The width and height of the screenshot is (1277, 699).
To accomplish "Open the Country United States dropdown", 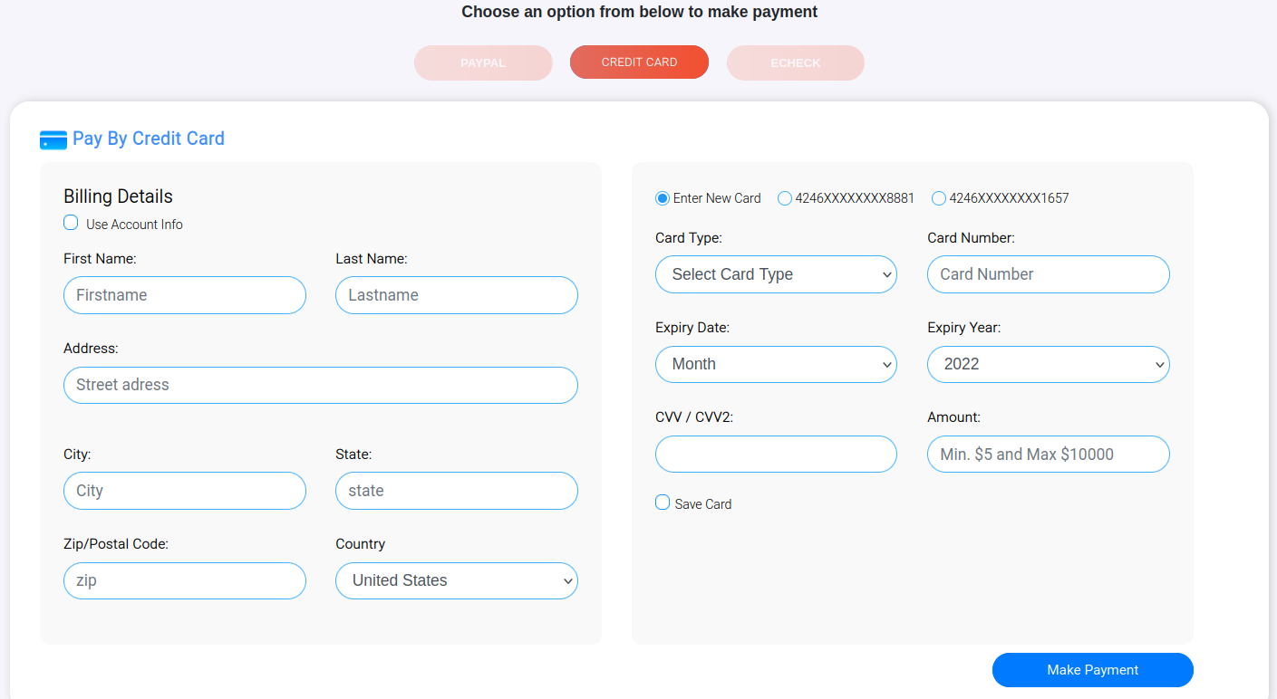I will 457,580.
